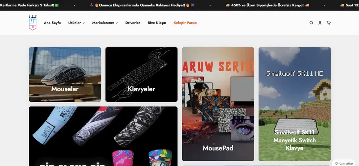Screen dimensions: 359x166
Task: Expand the Ürünler dropdown menu
Action: tap(77, 23)
